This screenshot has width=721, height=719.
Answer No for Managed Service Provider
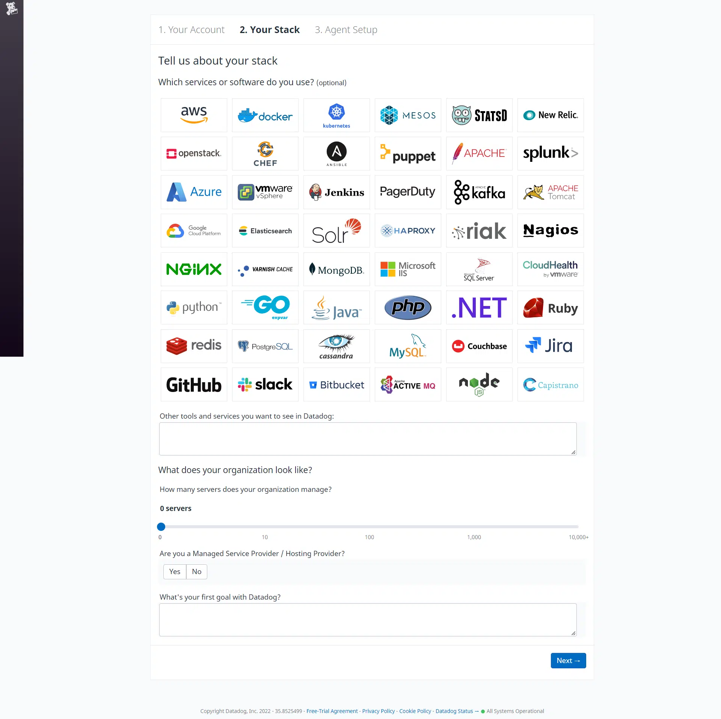pos(197,571)
